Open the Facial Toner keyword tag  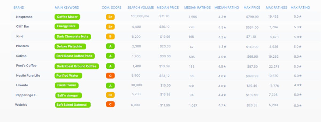67,85
